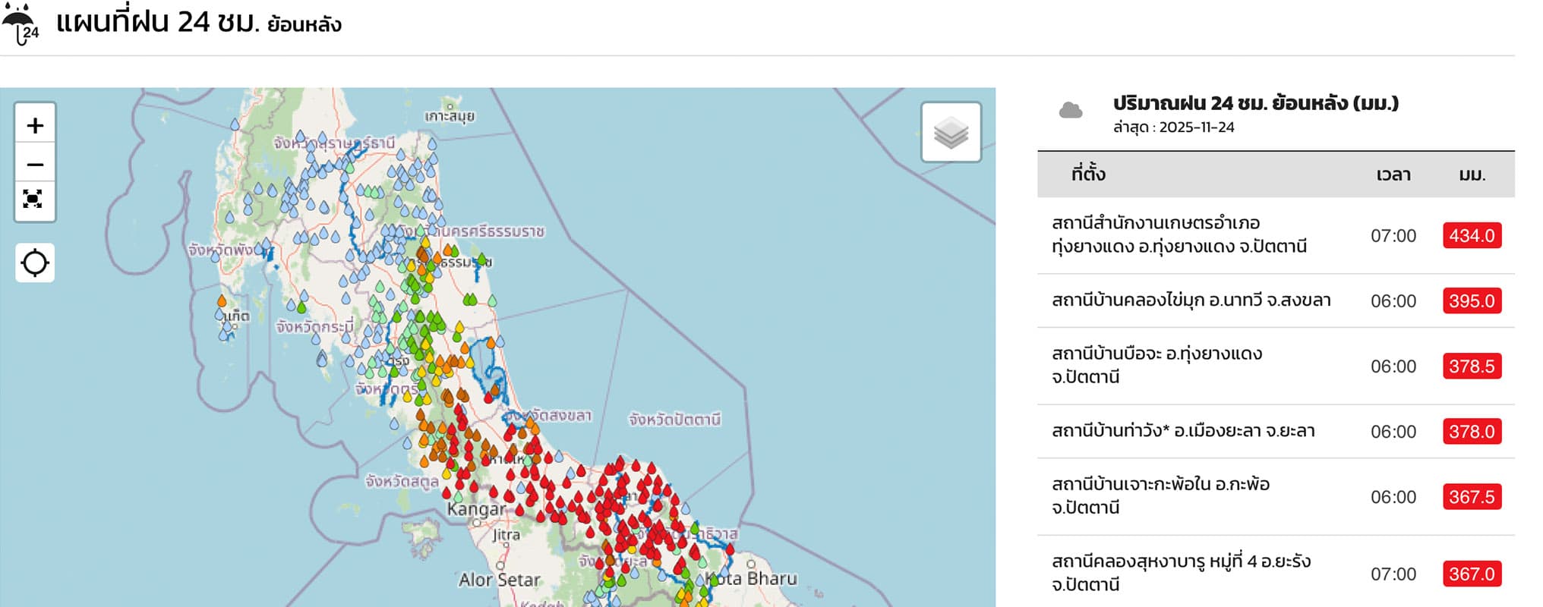Screen dimensions: 1543x607
Task: Zoom in on the rainfall map
Action: (35, 125)
